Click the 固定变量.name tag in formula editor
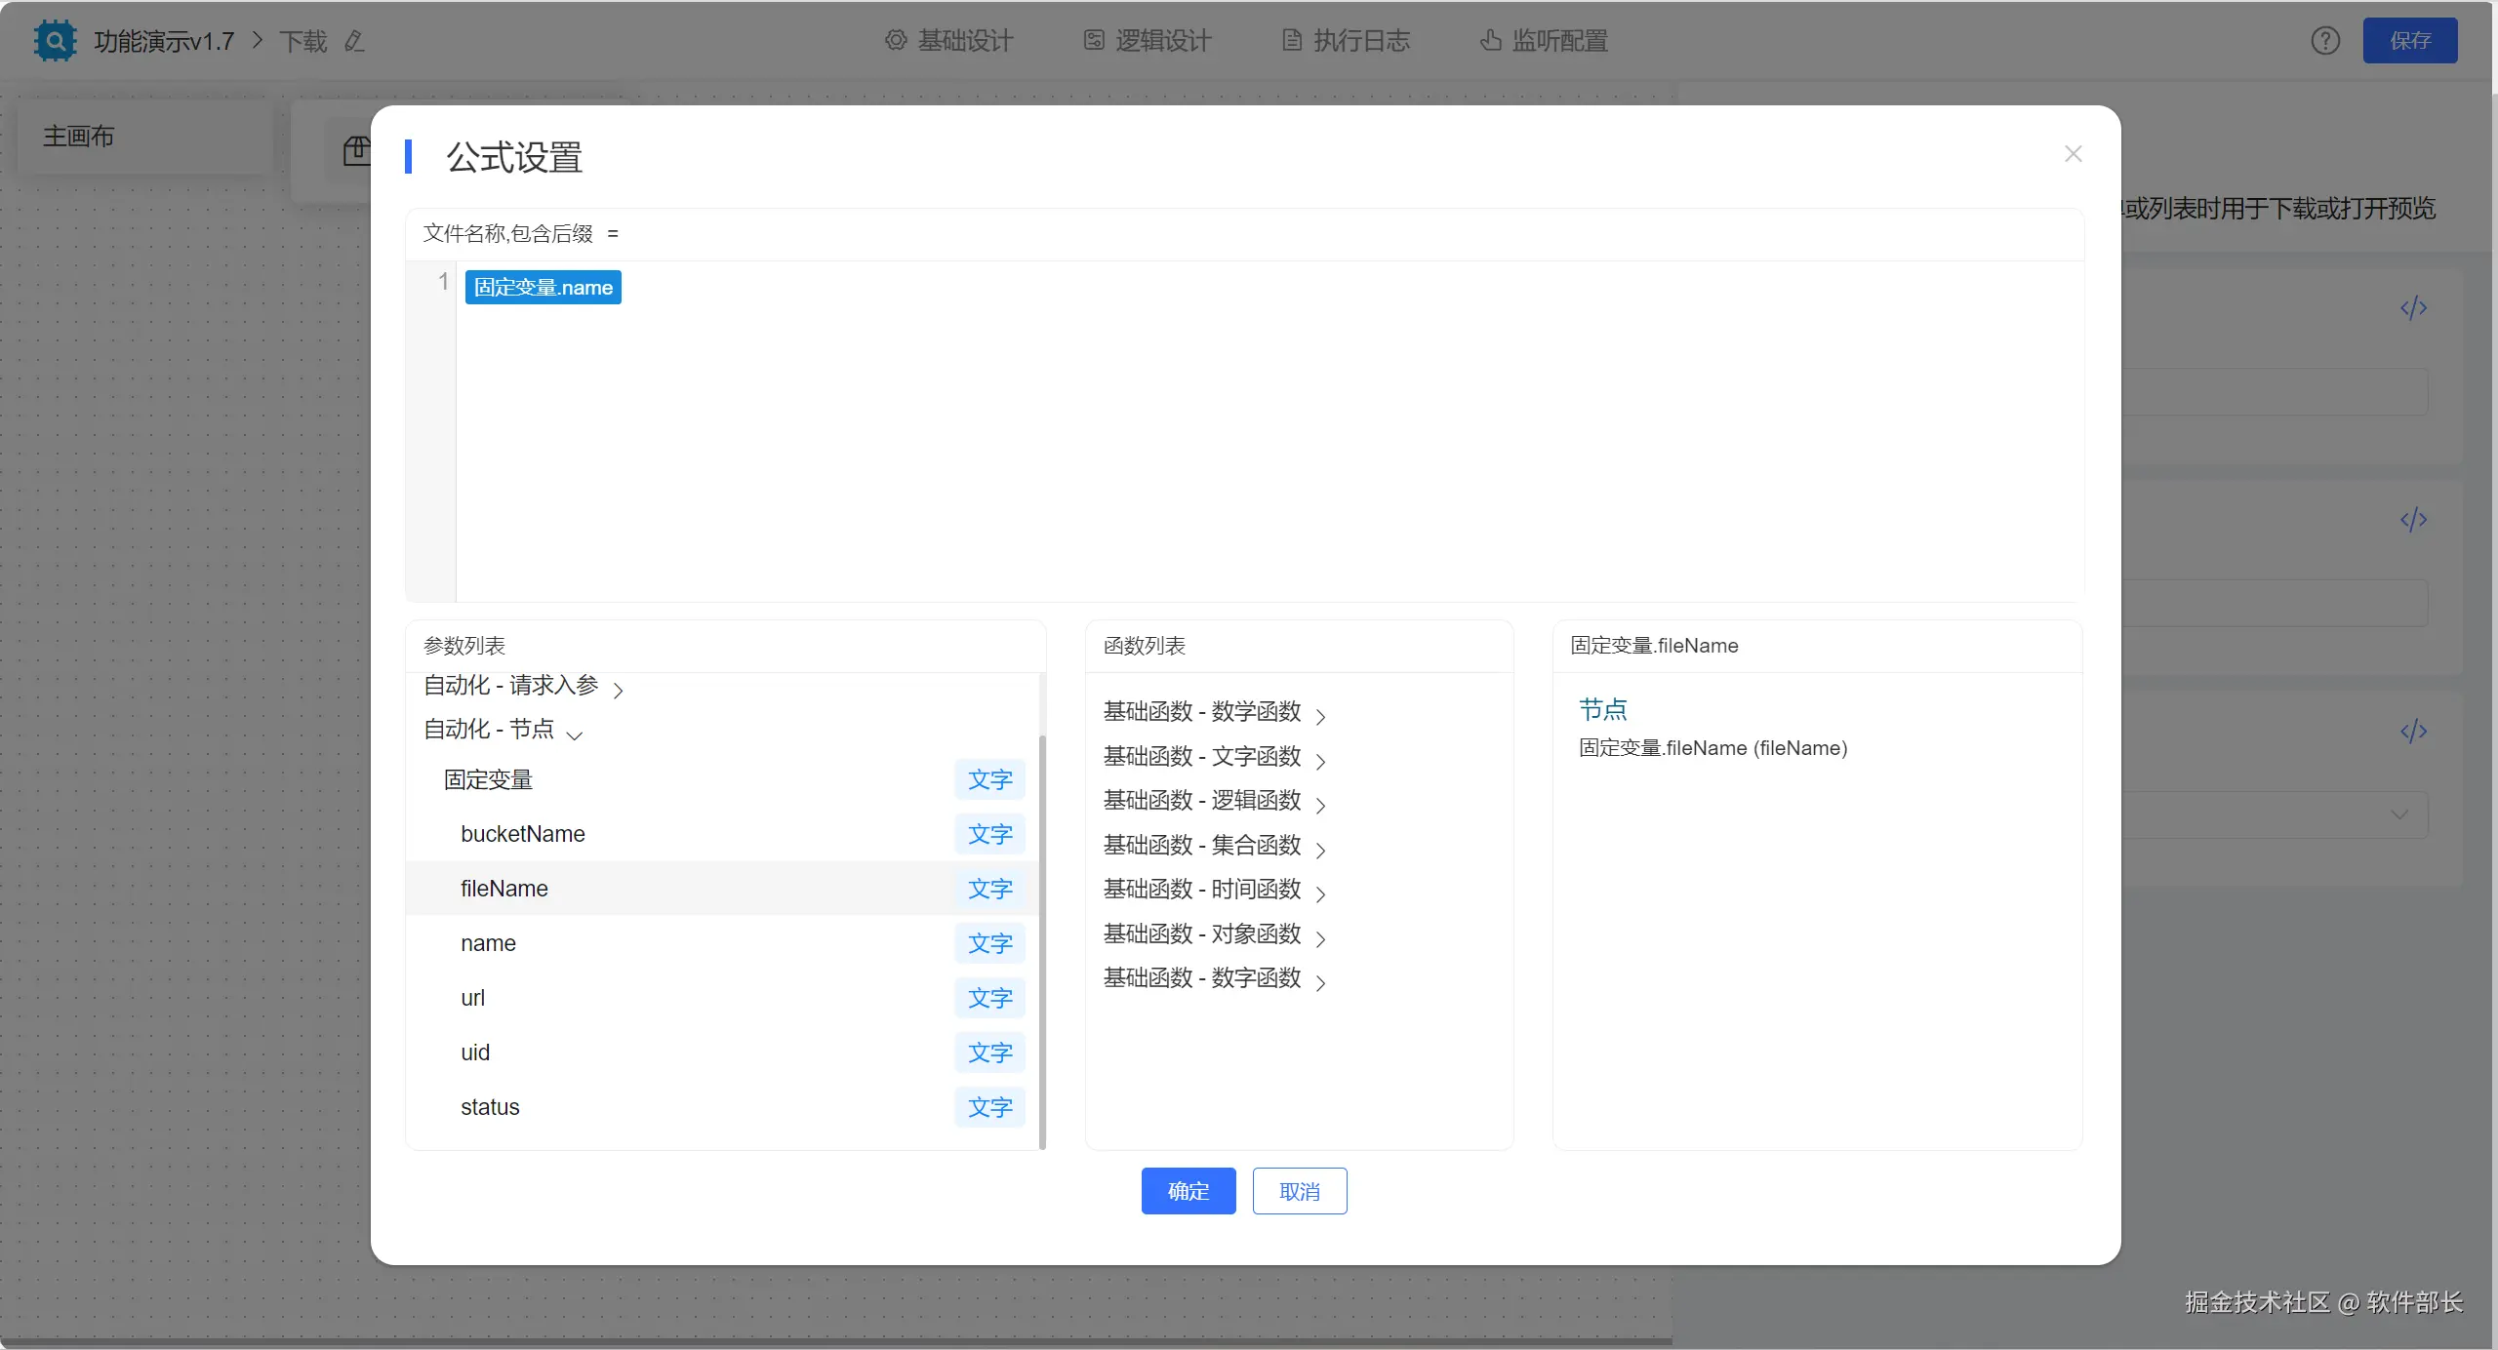 543,288
